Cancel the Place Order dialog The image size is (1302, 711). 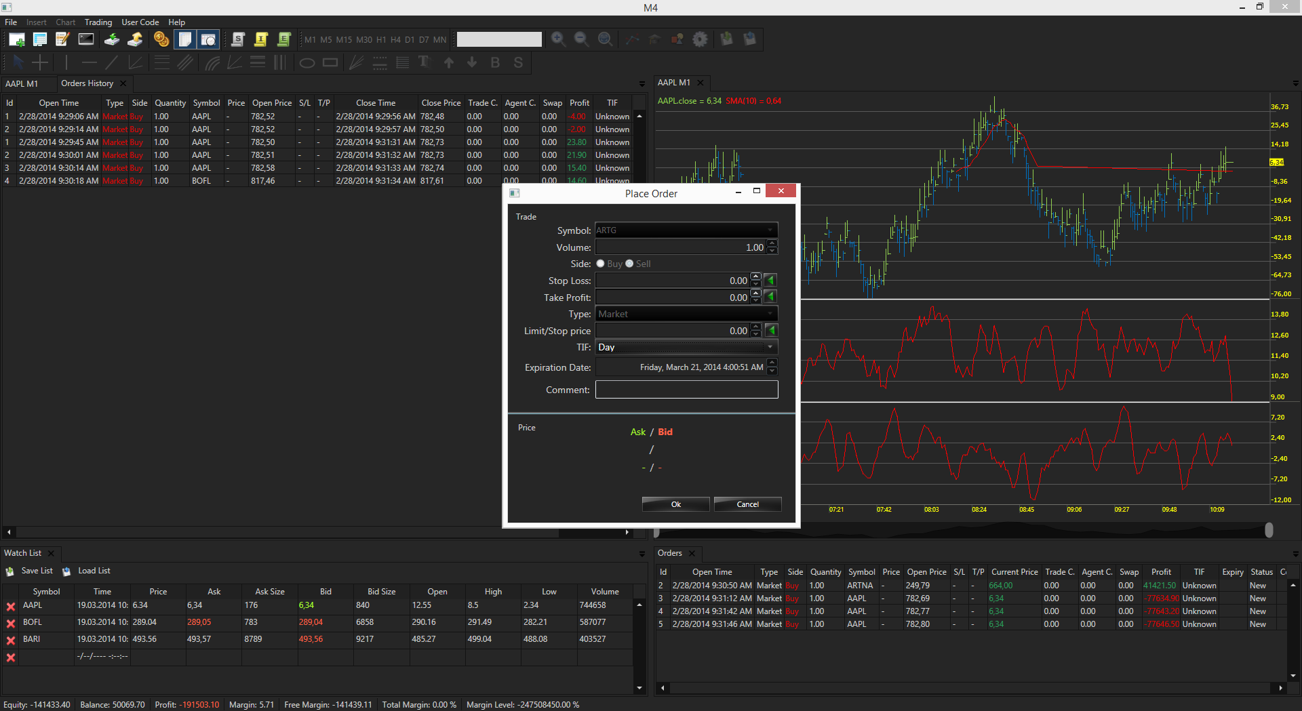[748, 504]
